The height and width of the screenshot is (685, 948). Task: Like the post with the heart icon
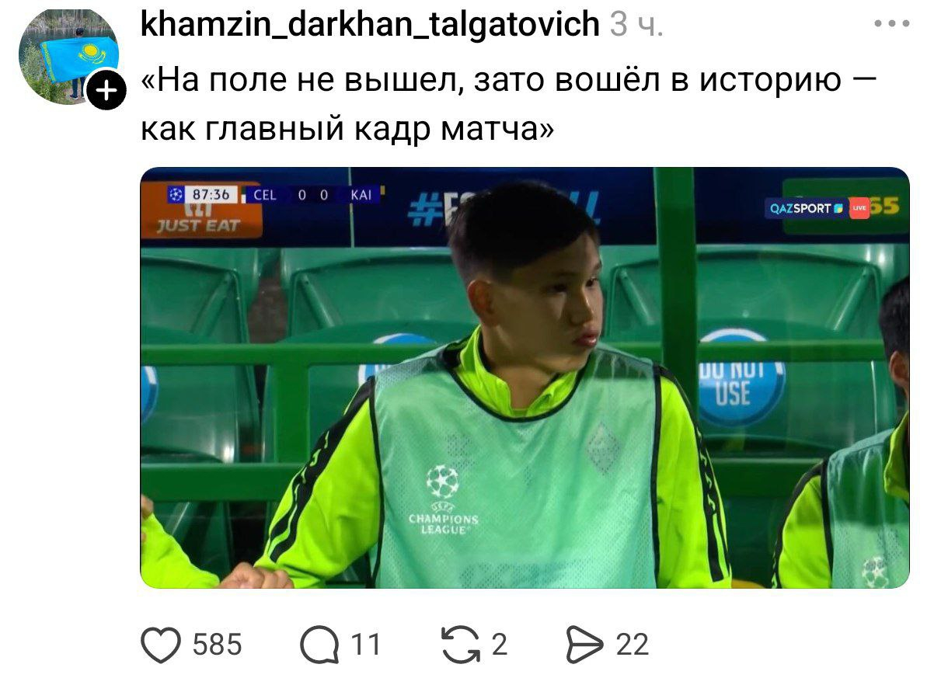click(x=161, y=645)
